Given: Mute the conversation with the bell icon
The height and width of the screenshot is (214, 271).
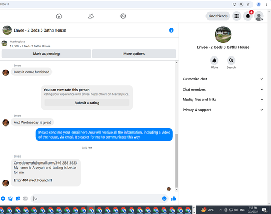Looking at the screenshot, I should tap(214, 60).
